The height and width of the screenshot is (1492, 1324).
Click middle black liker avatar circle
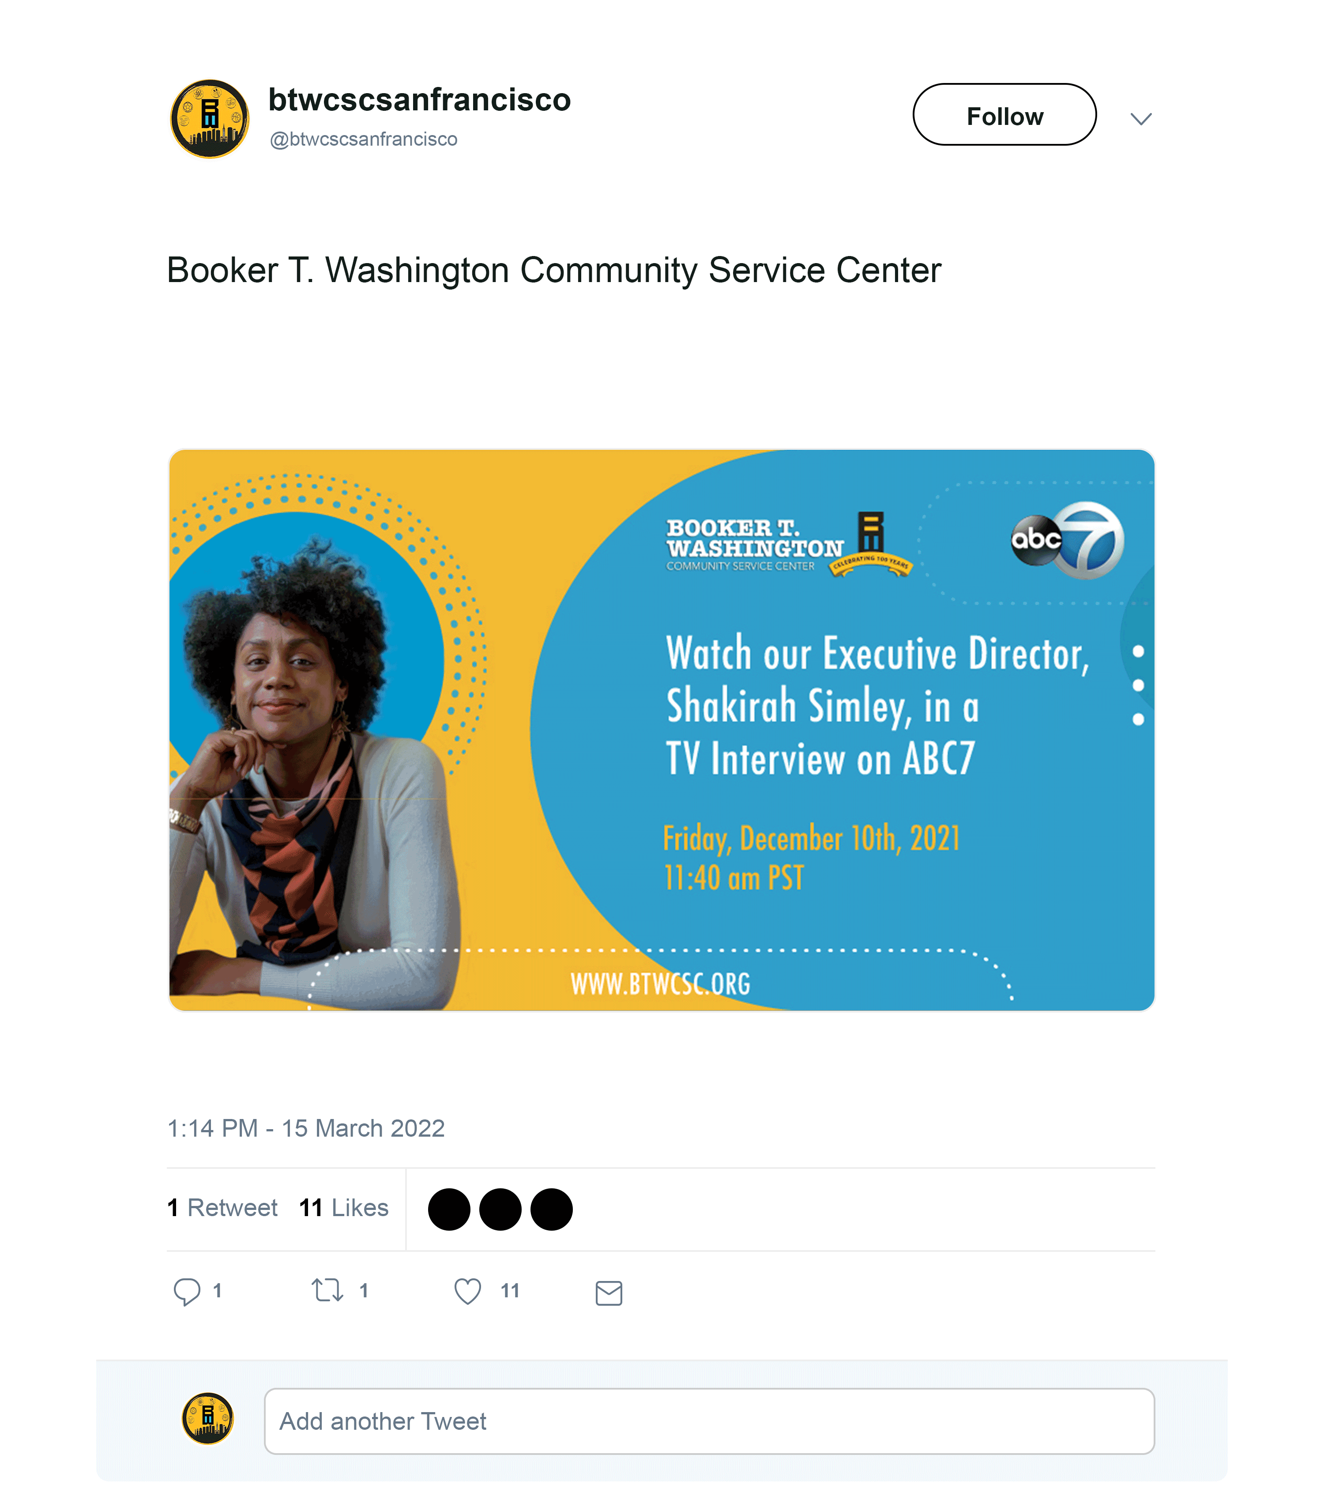[500, 1209]
